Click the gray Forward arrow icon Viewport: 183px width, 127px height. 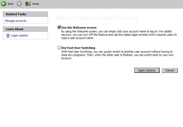(x=19, y=4)
